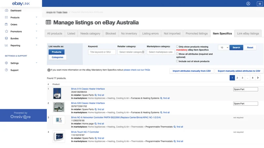Tick Include out of stock products
The width and height of the screenshot is (264, 148).
[177, 61]
